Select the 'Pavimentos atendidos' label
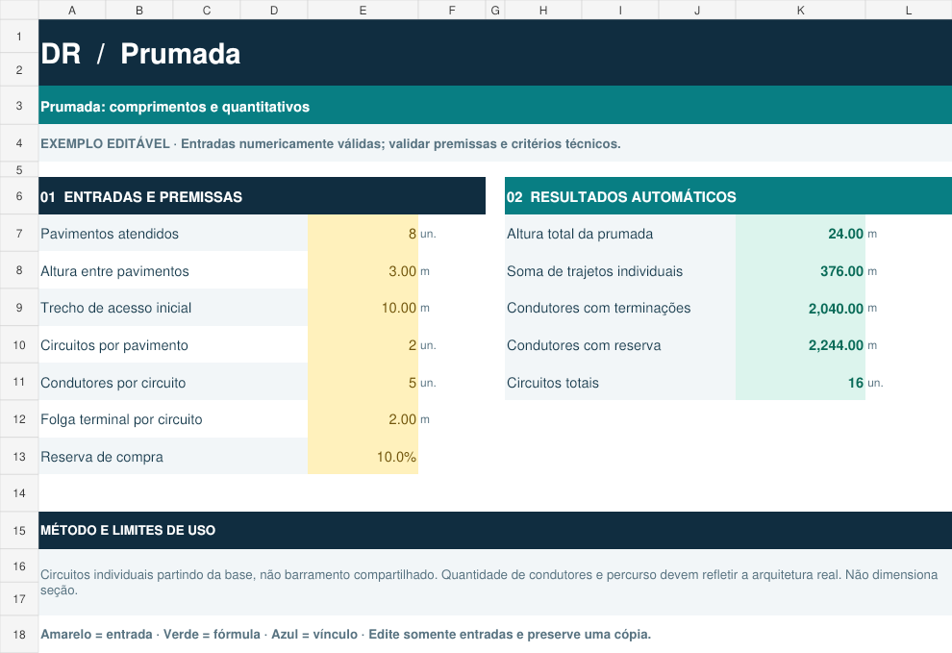Viewport: 952px width, 653px height. coord(173,234)
